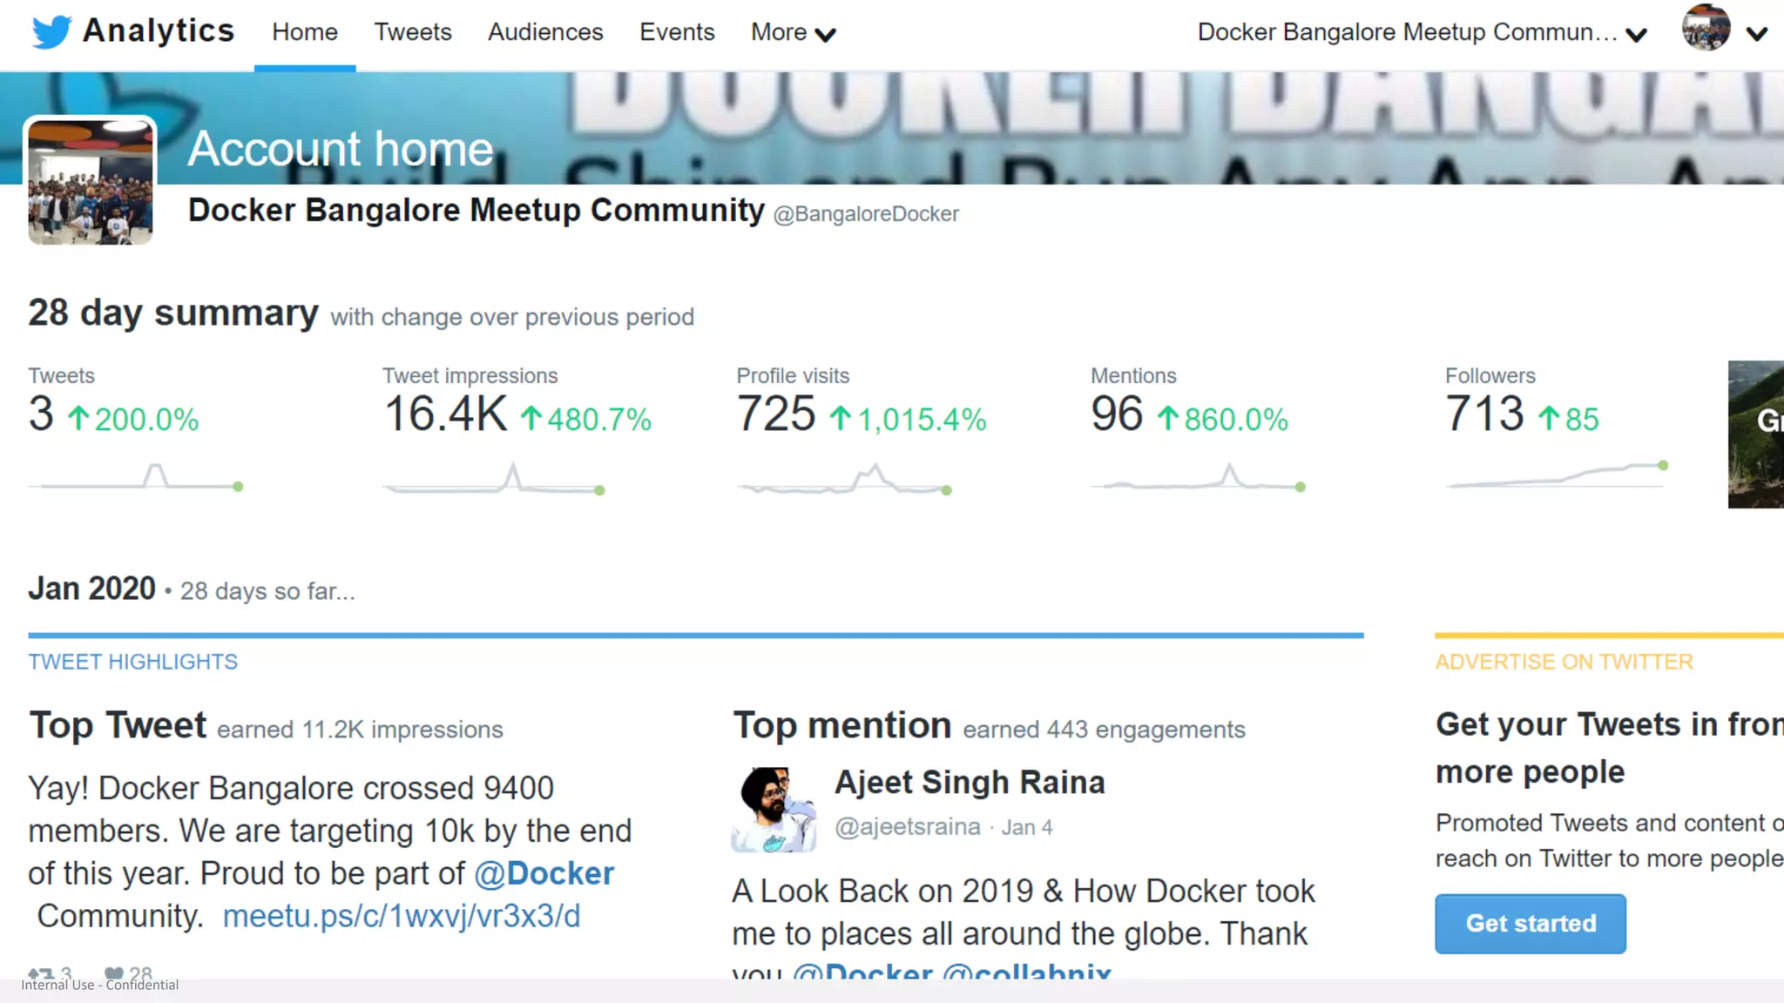Click the @ajeetsraina handle link
This screenshot has width=1784, height=1003.
(908, 827)
